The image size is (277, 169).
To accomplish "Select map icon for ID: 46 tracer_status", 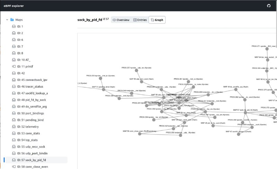I will pyautogui.click(x=14, y=86).
